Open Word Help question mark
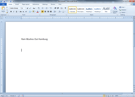135x97 pixels. pos(134,4)
